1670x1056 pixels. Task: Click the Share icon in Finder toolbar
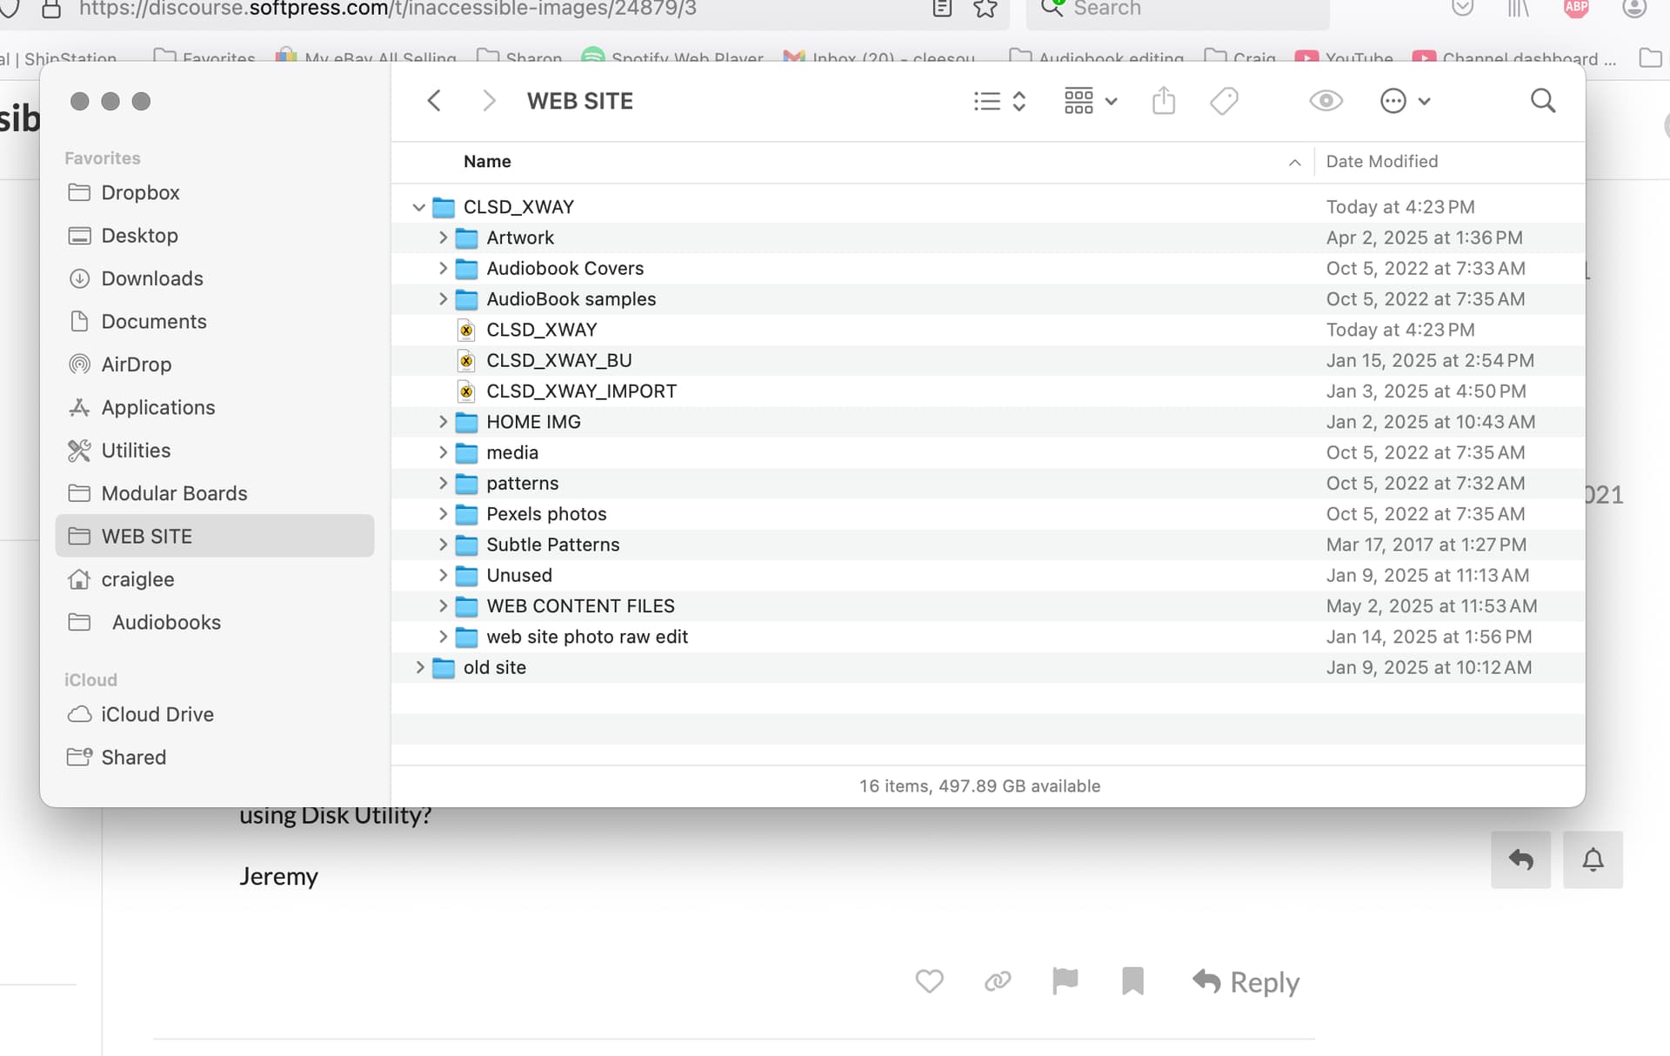click(1164, 101)
